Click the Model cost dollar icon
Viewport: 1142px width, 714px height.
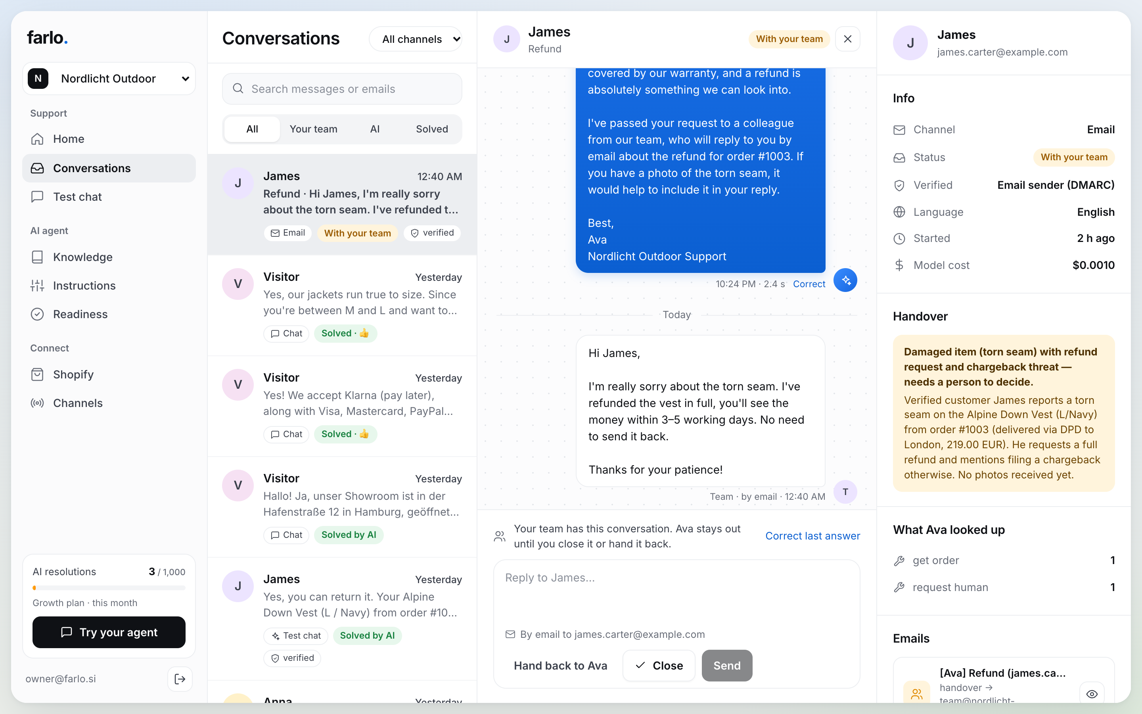coord(899,265)
